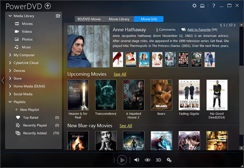Open the Thor Blu-ray poster
244x168 pixels.
click(162, 141)
